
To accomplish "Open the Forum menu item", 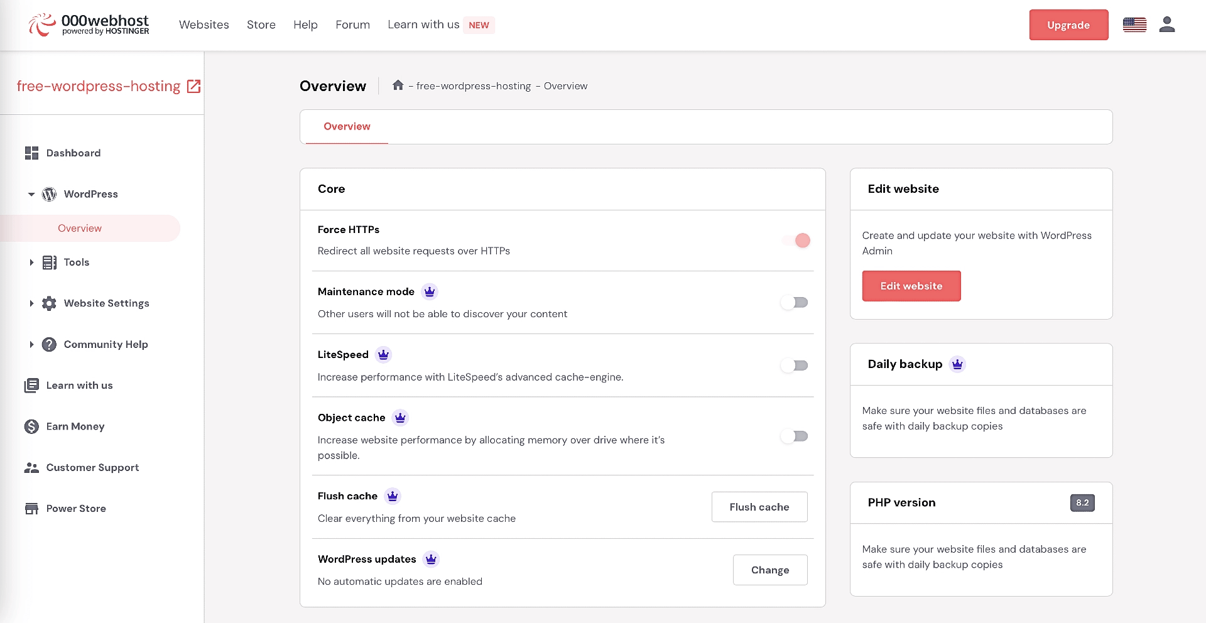I will pos(352,24).
